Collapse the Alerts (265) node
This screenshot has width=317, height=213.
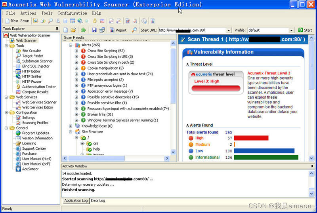[71, 45]
